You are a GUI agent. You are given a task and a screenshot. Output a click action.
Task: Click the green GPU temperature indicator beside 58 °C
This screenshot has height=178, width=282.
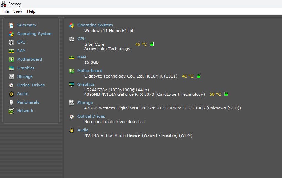pos(226,94)
